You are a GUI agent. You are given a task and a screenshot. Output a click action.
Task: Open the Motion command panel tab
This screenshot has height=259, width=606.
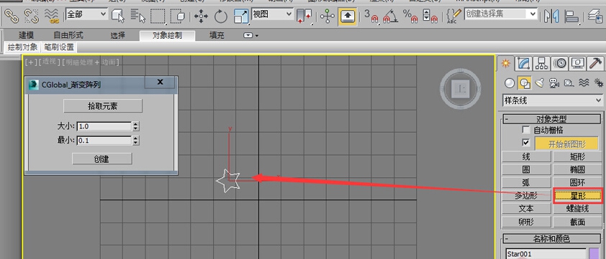560,63
